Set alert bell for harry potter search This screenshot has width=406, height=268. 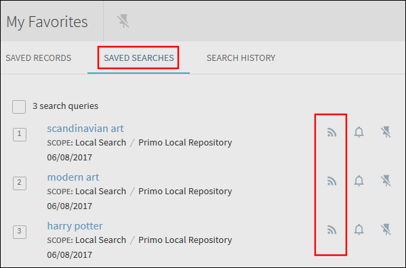pyautogui.click(x=359, y=229)
